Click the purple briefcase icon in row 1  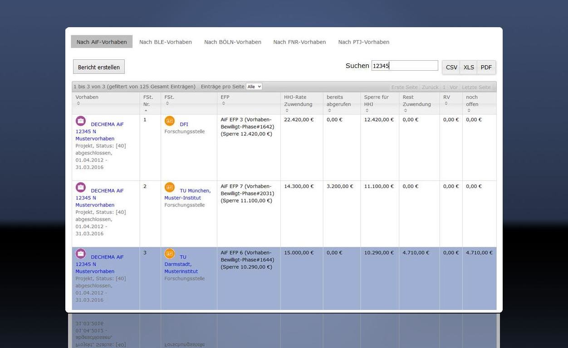(81, 121)
